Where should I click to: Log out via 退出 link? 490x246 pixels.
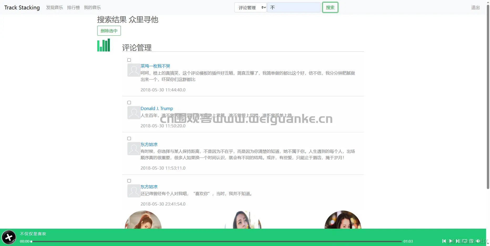(x=476, y=8)
